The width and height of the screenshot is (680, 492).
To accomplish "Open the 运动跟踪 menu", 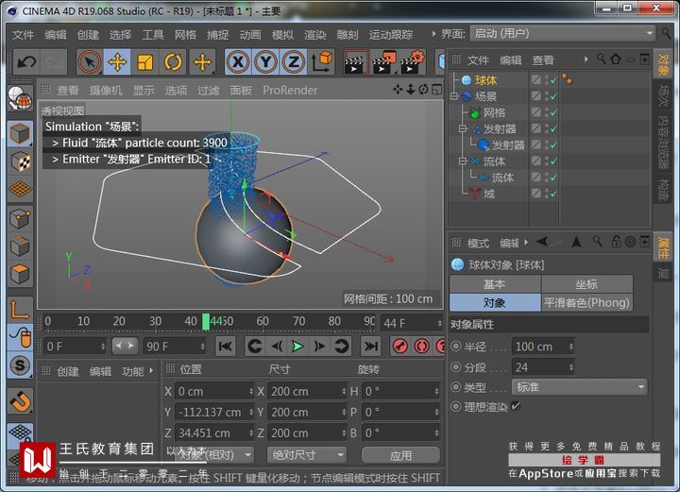I will [391, 35].
